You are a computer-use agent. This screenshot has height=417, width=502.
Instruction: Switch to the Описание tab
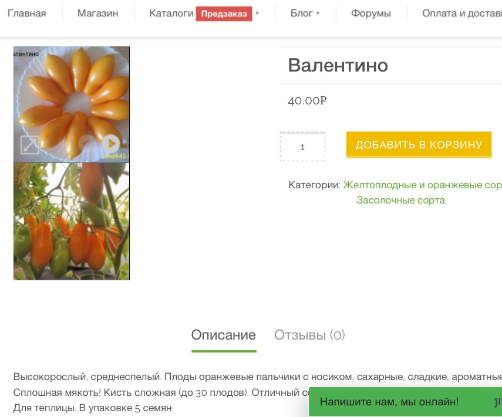coord(223,335)
